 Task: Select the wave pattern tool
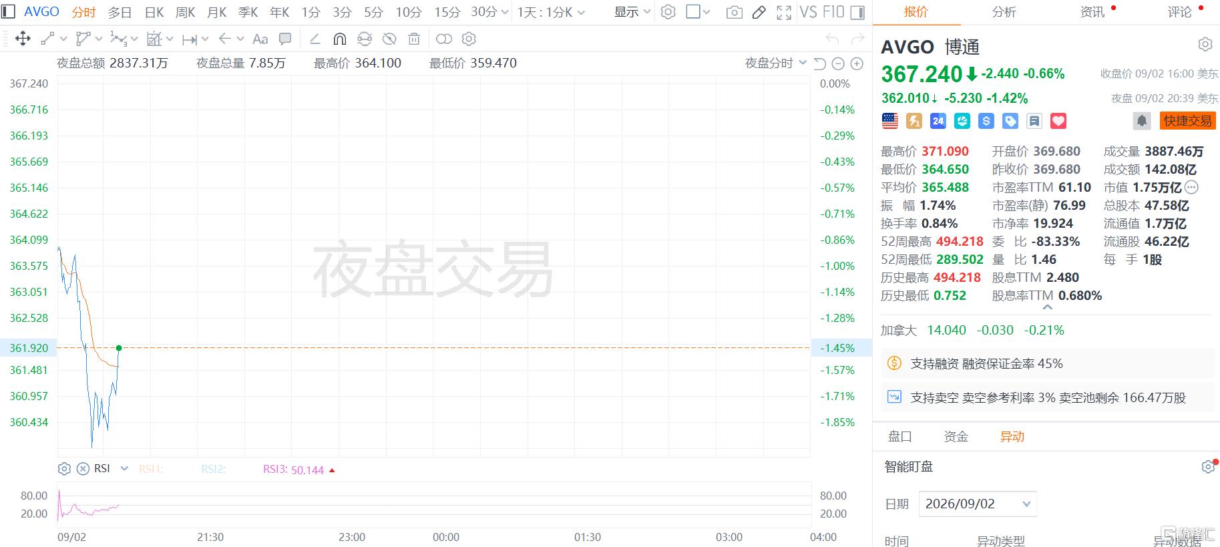(x=118, y=39)
